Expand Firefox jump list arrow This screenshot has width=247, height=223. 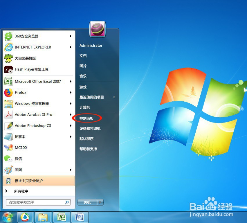click(71, 93)
